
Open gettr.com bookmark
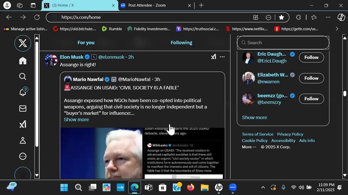pyautogui.click(x=296, y=29)
